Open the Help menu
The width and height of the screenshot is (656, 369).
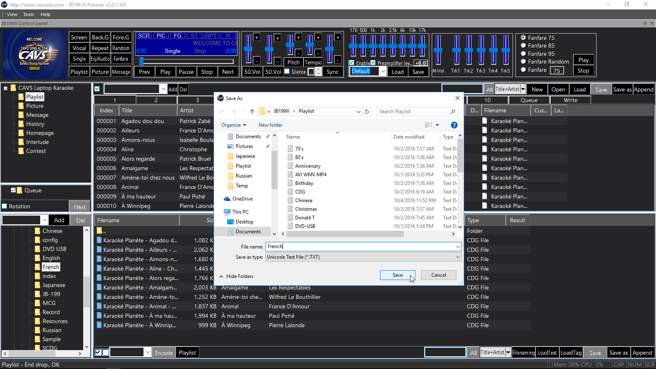45,14
